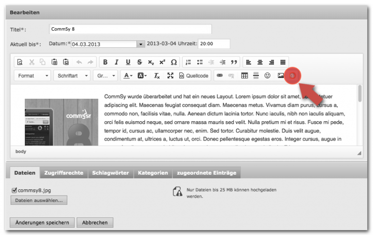This screenshot has height=235, width=373.
Task: Open the Schriftart font dropdown
Action: [72, 76]
